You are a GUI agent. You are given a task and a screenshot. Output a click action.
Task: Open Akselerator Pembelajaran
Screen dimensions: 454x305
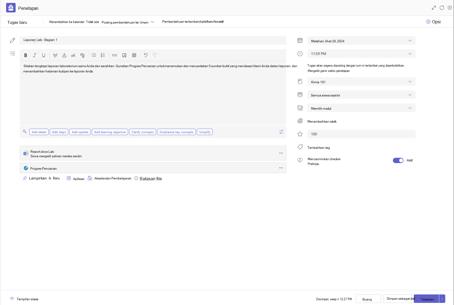110,178
